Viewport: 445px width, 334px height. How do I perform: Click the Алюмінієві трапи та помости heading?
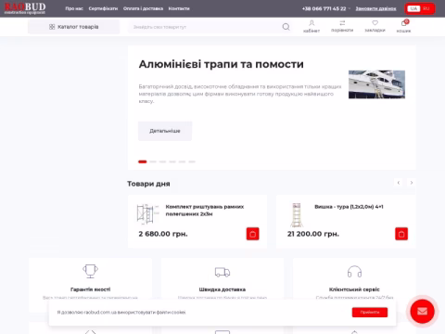click(x=222, y=64)
